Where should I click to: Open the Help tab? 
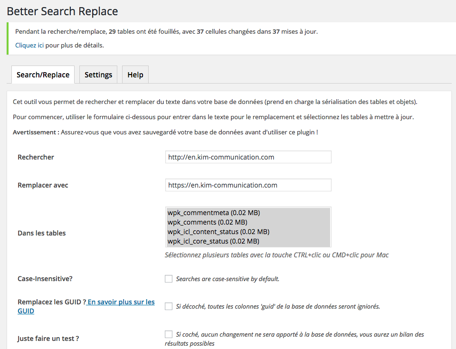(x=135, y=75)
